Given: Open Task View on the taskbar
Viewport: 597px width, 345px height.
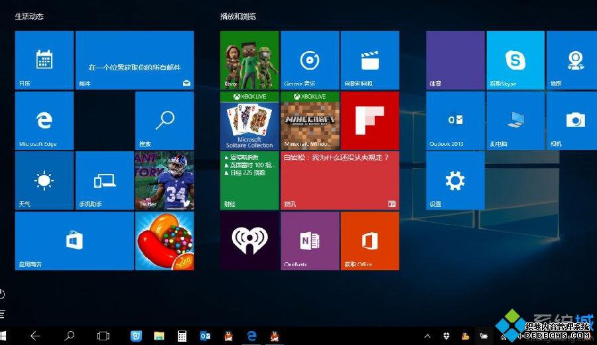Looking at the screenshot, I should click(x=103, y=336).
